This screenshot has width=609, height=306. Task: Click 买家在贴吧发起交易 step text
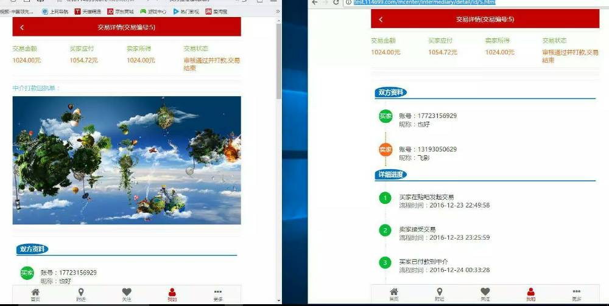coord(426,197)
